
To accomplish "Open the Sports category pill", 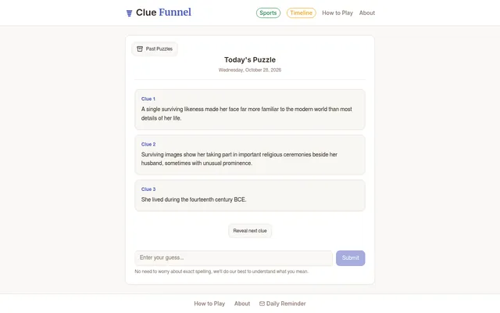I will (268, 13).
